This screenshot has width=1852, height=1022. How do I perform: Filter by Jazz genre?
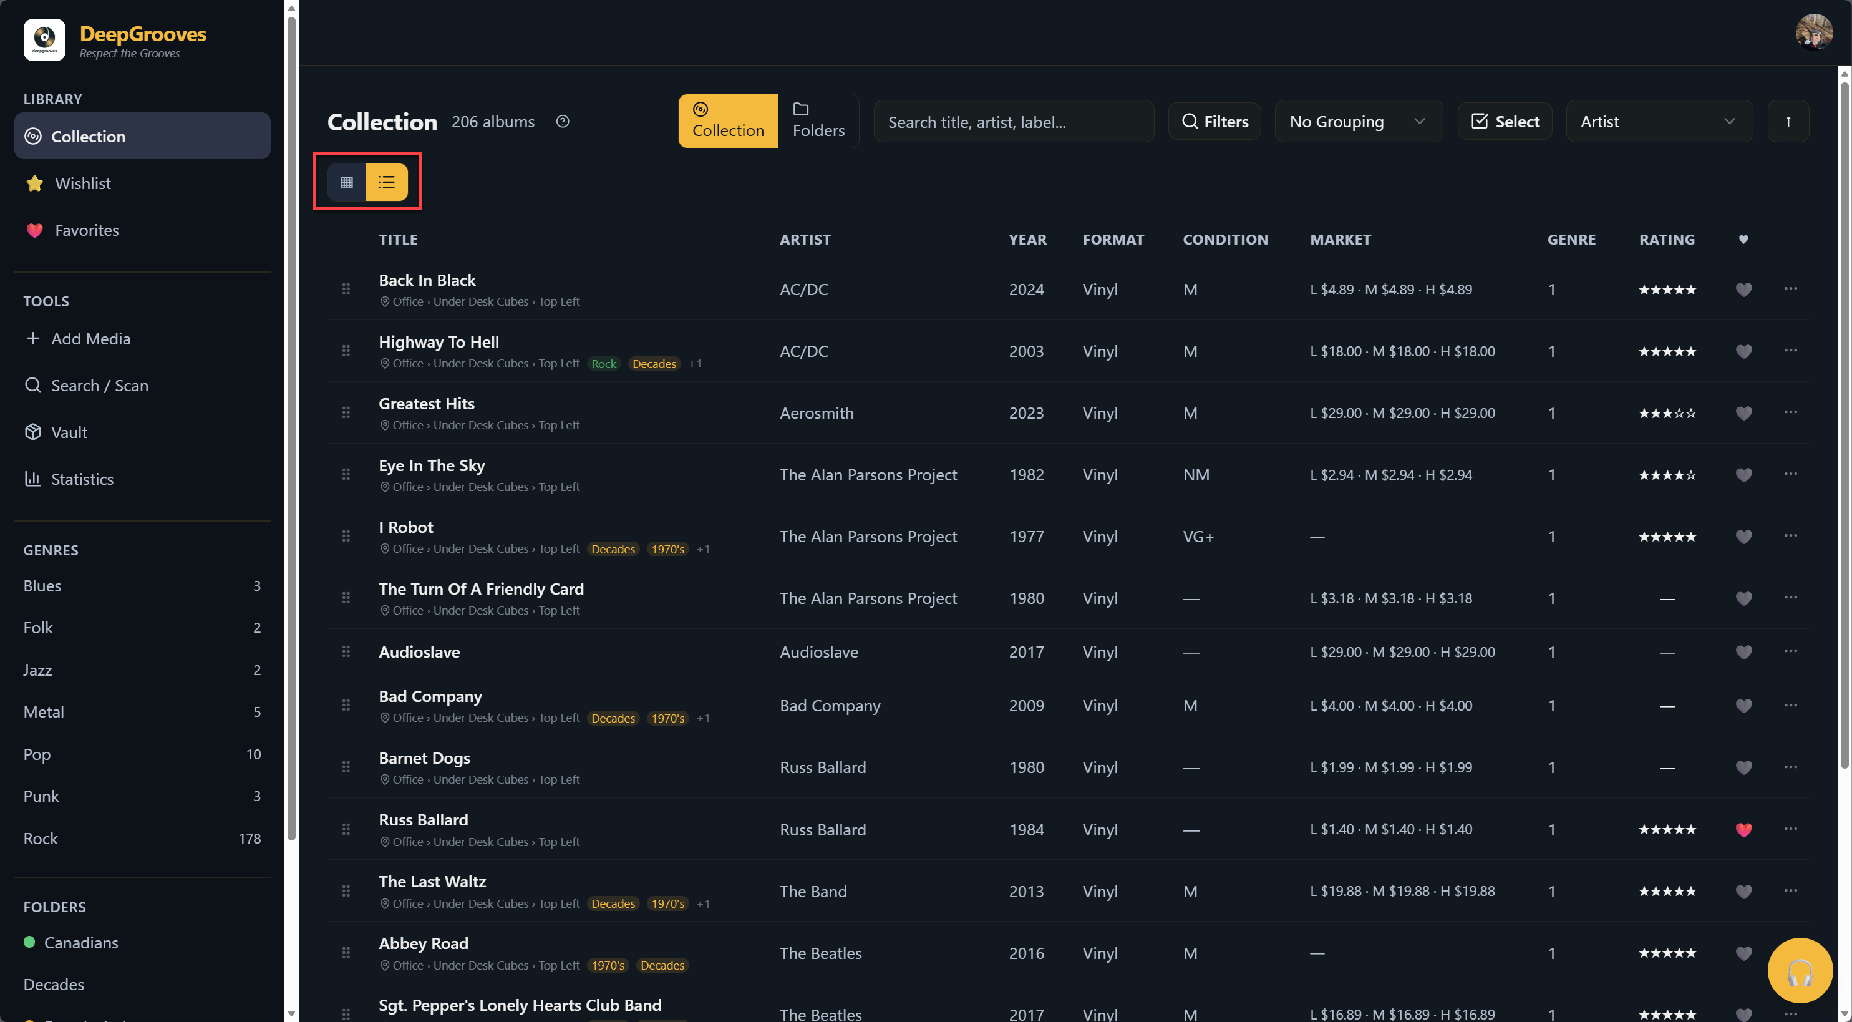142,669
